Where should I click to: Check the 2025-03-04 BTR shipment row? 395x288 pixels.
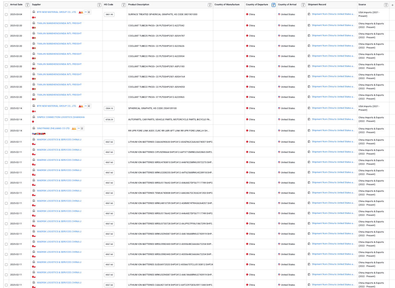(x=6, y=14)
